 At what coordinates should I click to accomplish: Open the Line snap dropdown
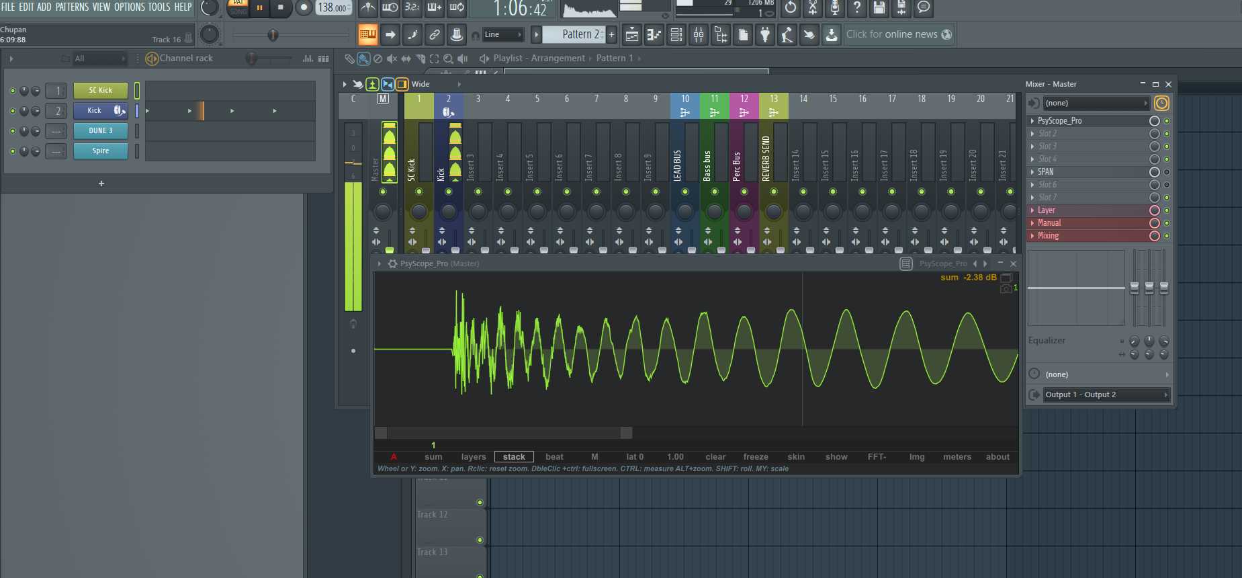click(x=503, y=34)
